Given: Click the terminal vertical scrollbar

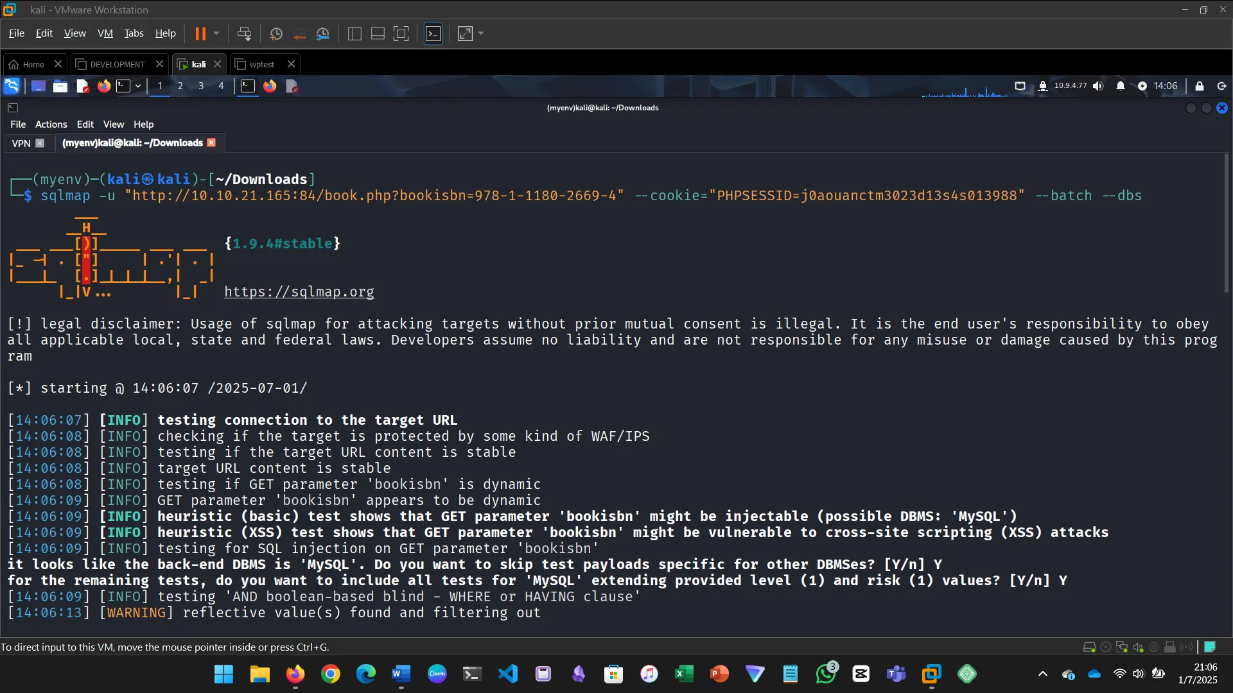Looking at the screenshot, I should [1226, 223].
